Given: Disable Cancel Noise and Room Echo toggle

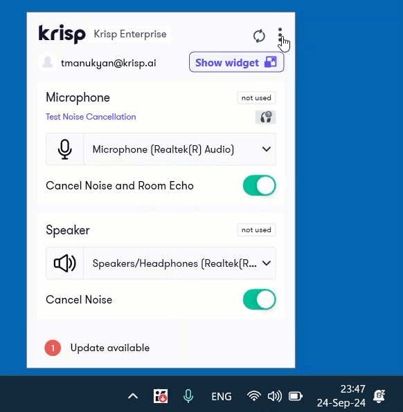Looking at the screenshot, I should [259, 185].
